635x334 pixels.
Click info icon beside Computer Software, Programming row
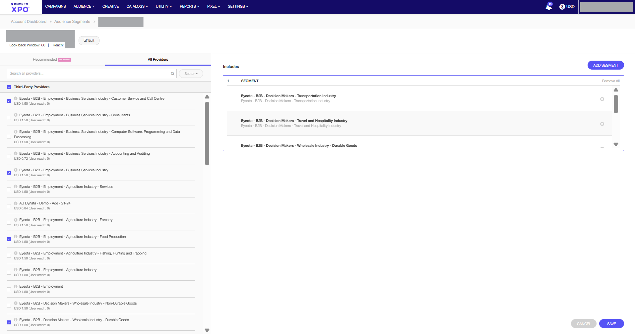click(16, 132)
